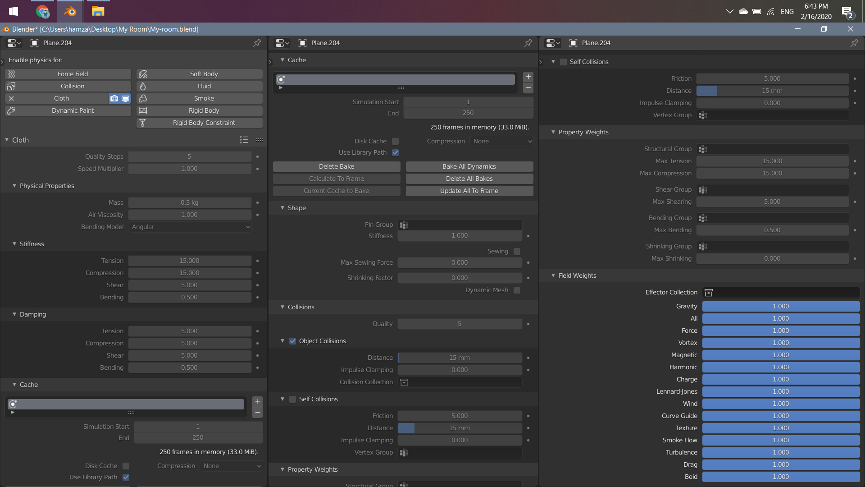
Task: Open the Compression dropdown in the middle Cache panel
Action: [501, 141]
